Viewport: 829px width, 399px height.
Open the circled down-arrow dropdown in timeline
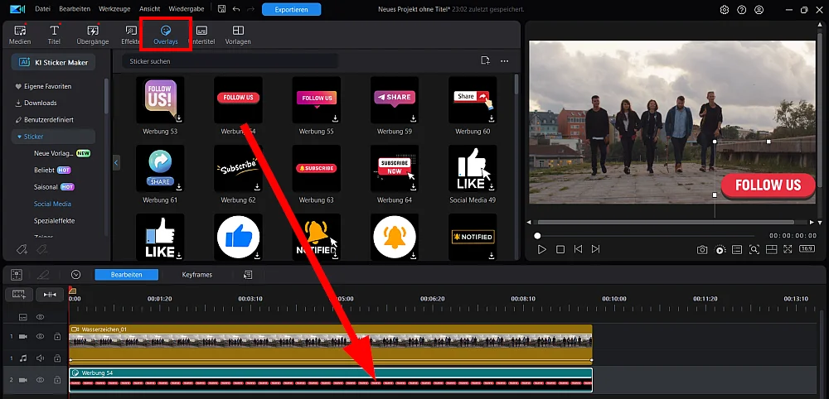[x=75, y=275]
